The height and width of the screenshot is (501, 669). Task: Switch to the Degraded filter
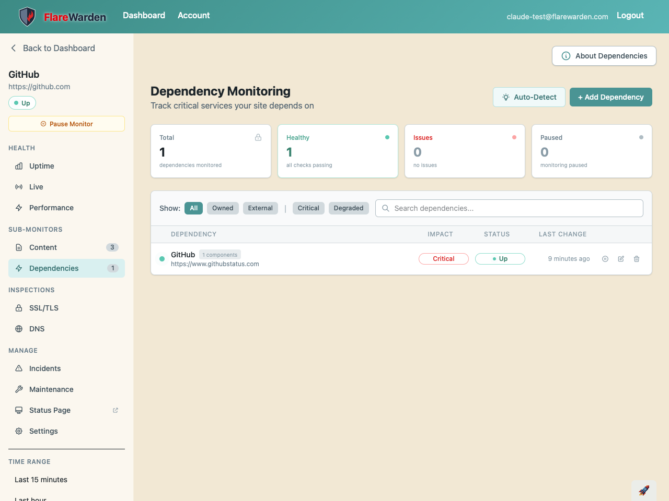click(x=349, y=208)
